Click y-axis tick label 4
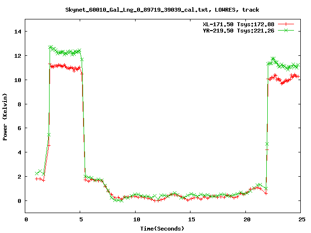 [x=19, y=152]
